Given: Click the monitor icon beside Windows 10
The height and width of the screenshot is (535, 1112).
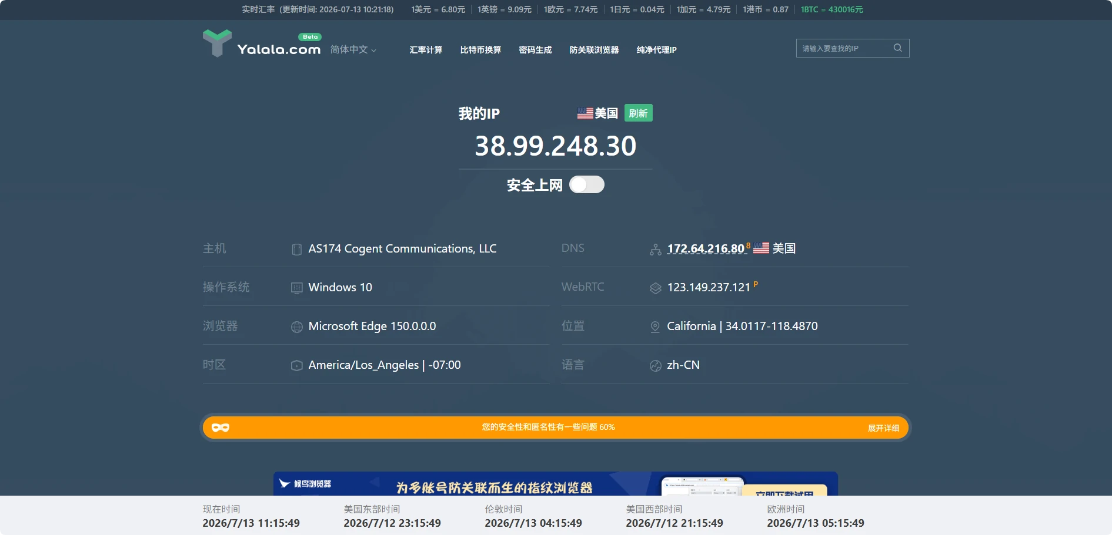Looking at the screenshot, I should (297, 288).
